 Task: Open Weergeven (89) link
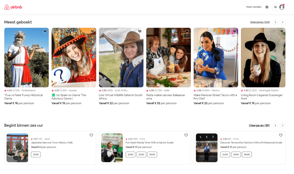click(259, 125)
